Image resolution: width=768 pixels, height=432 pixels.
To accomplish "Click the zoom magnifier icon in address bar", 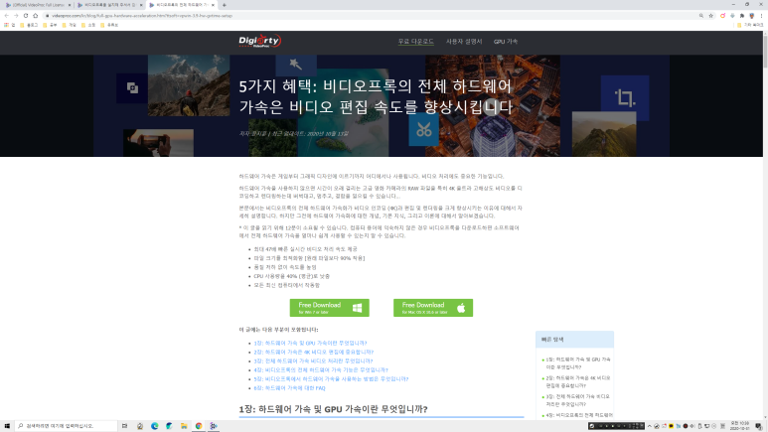I will (x=700, y=16).
